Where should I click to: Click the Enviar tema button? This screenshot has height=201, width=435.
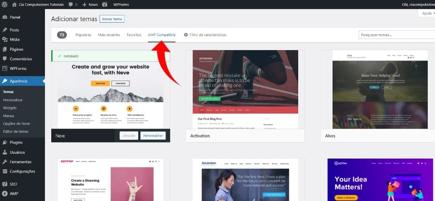(x=112, y=19)
